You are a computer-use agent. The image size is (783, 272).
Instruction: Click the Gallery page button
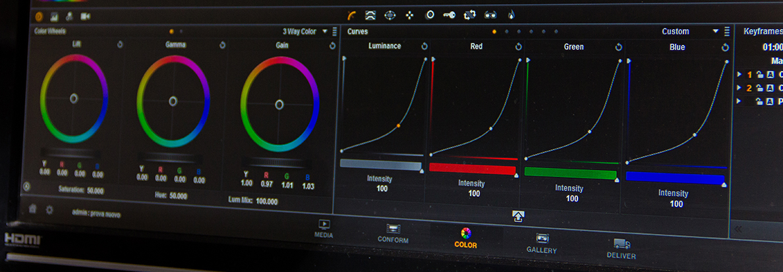[542, 242]
